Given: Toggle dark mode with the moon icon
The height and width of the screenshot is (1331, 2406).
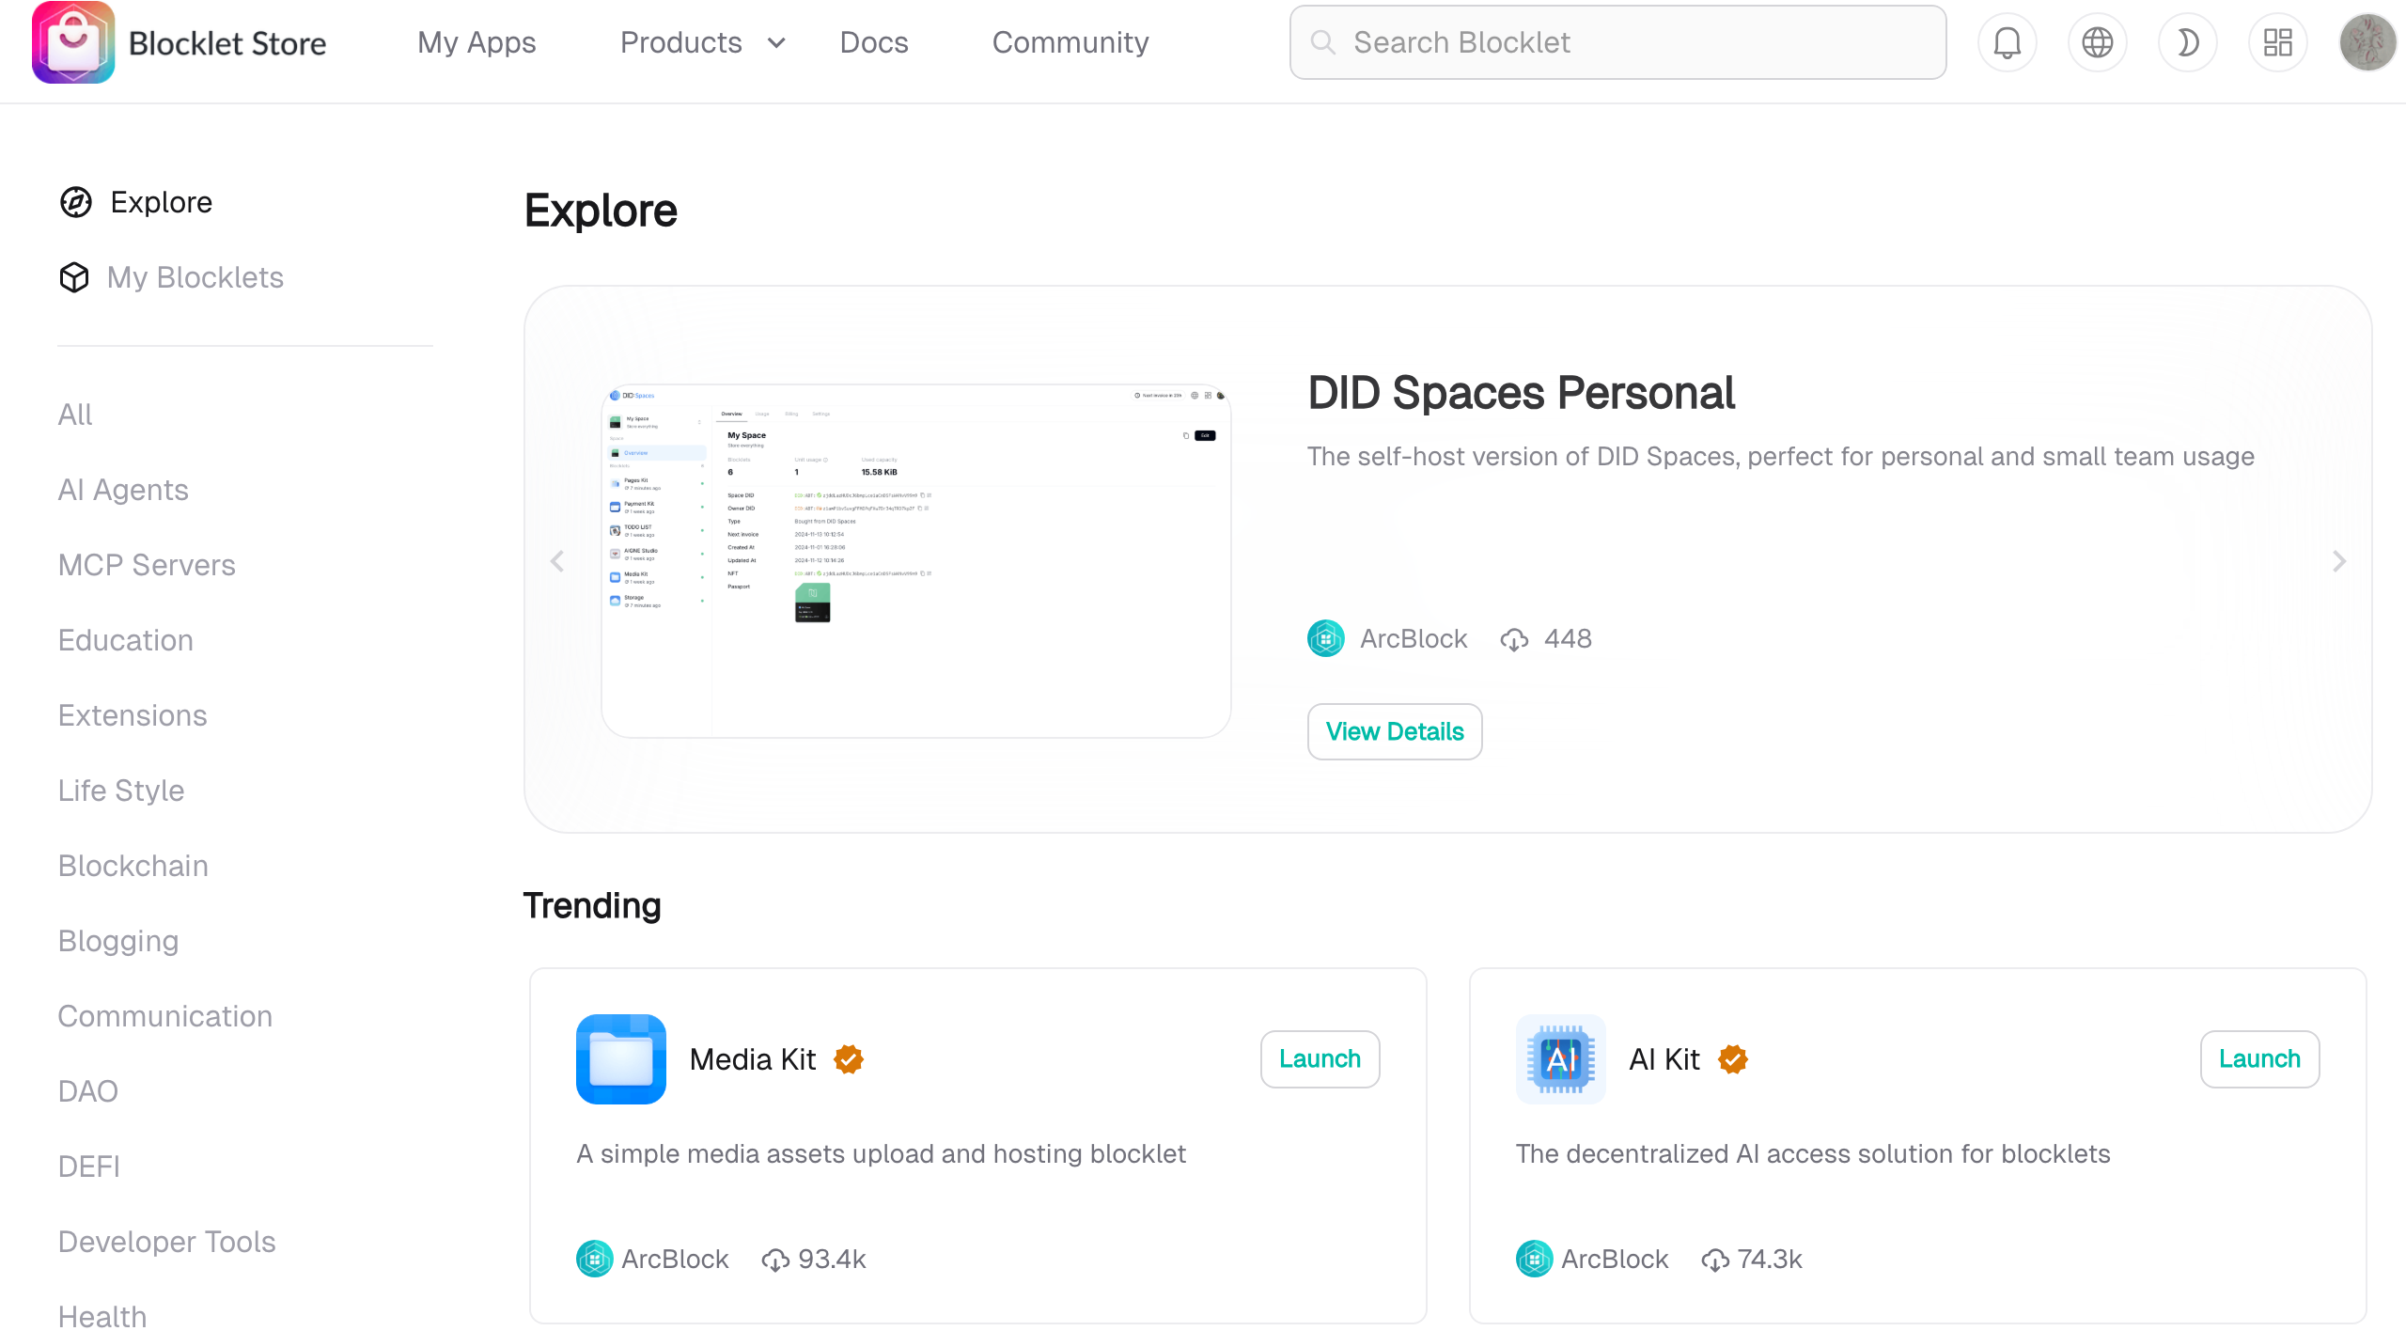Looking at the screenshot, I should click(x=2187, y=42).
